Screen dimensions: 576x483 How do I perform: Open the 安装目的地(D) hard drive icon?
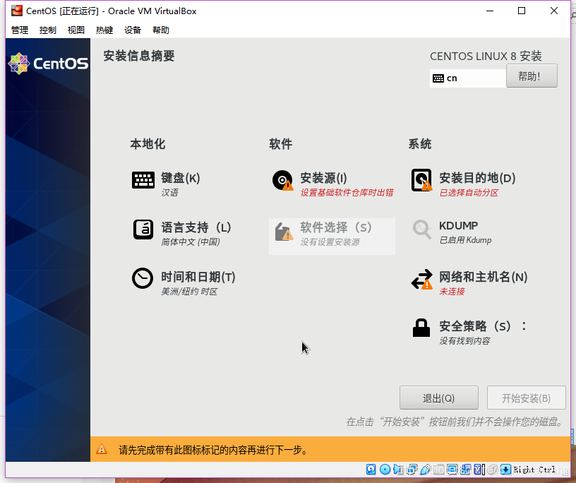click(x=421, y=180)
